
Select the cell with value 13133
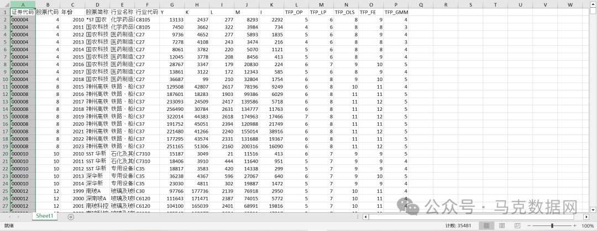click(x=172, y=19)
